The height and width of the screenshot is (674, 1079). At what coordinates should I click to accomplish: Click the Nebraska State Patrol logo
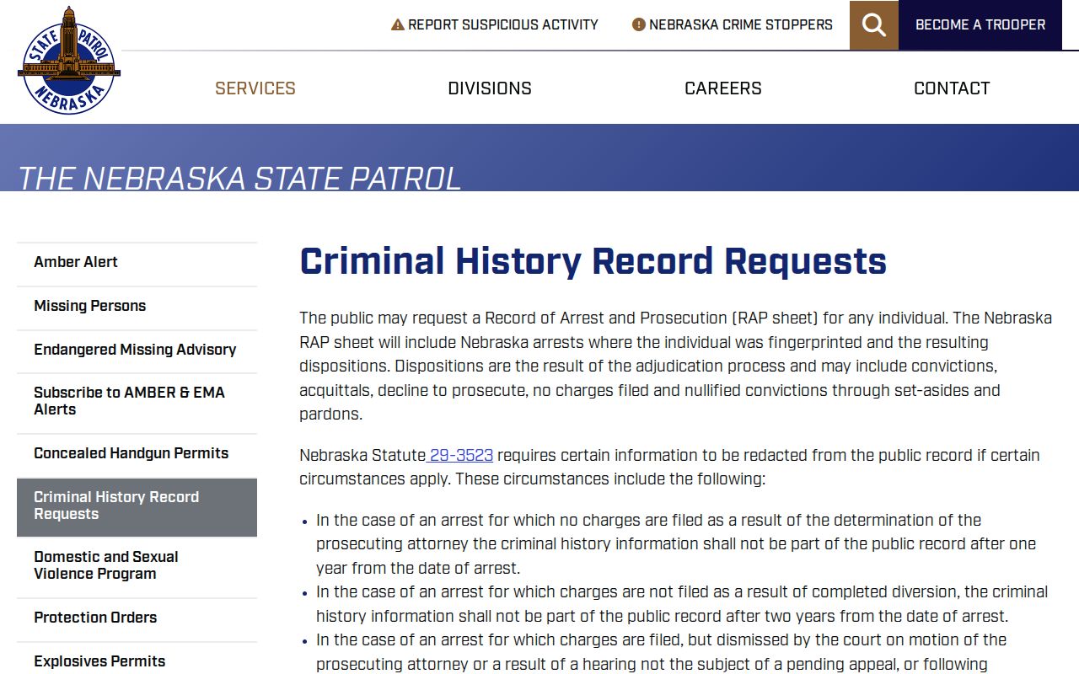click(x=69, y=61)
